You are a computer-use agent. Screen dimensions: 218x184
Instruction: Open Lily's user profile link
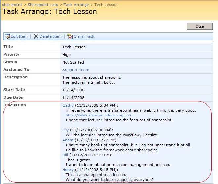(65, 130)
